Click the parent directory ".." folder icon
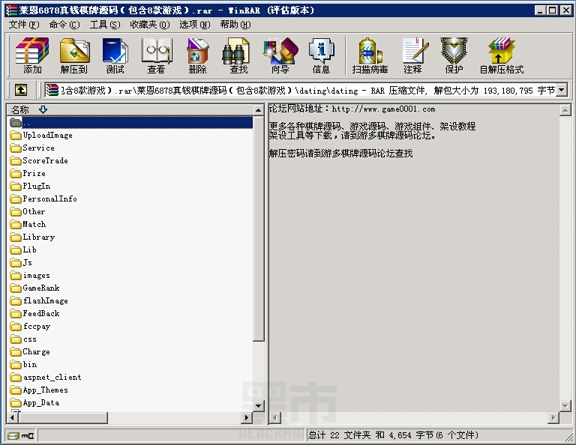 (x=16, y=123)
